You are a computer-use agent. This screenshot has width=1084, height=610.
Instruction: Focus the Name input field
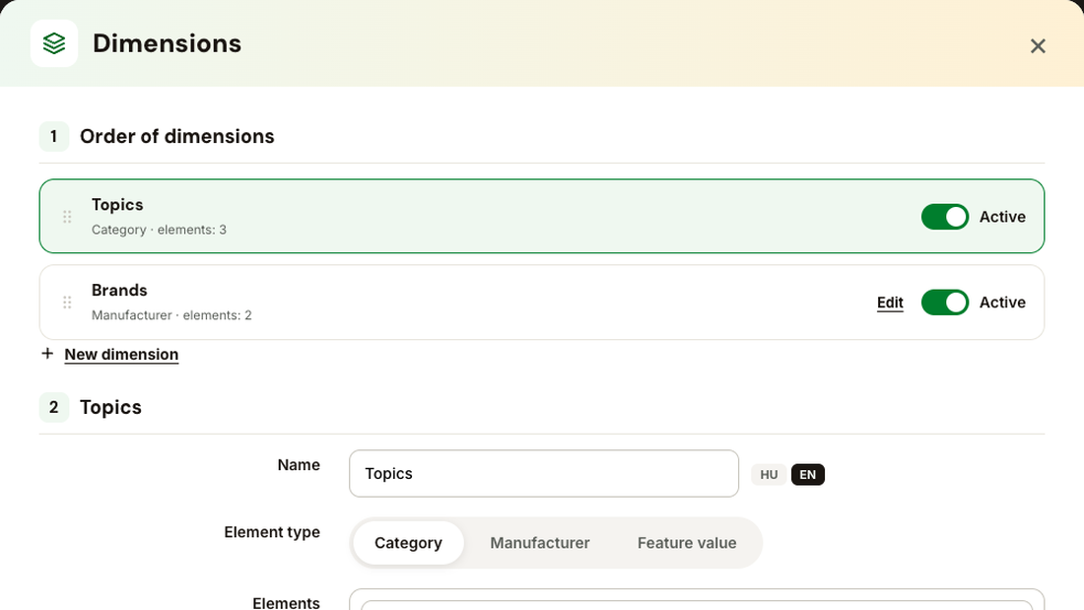point(543,474)
